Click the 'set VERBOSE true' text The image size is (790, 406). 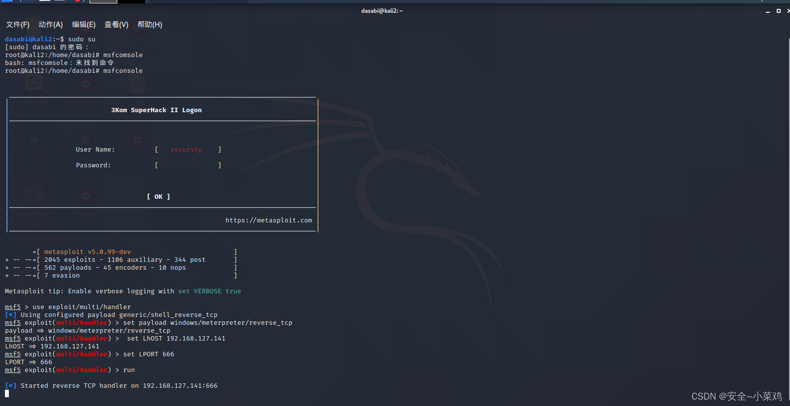click(x=210, y=291)
